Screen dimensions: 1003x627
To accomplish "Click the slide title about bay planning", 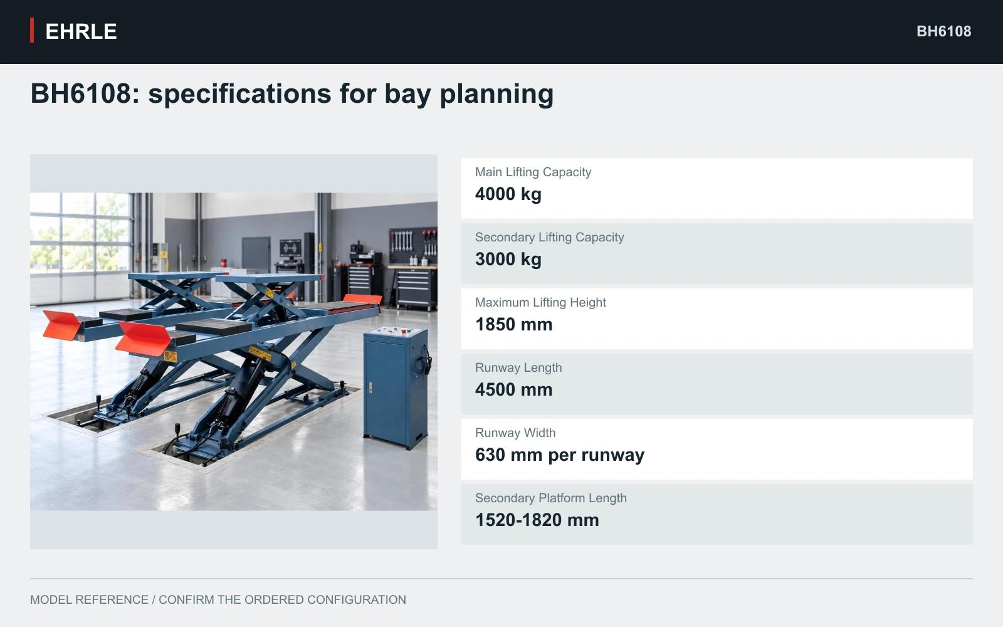I will click(x=292, y=93).
